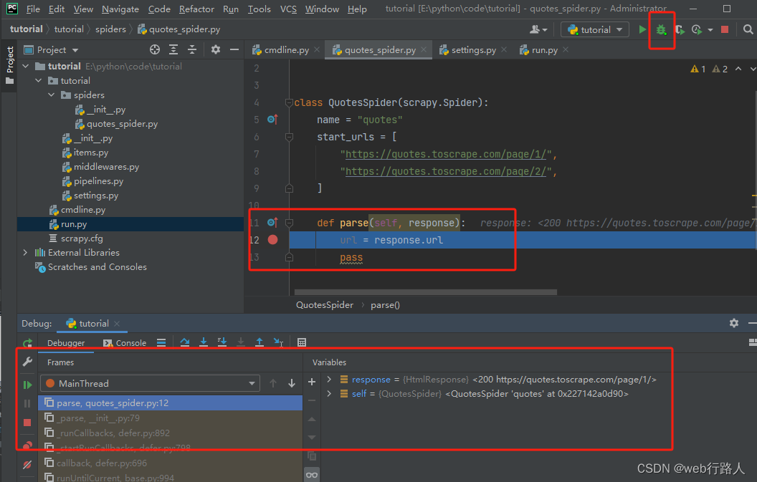
Task: Open MainThread frames dropdown
Action: pos(150,384)
